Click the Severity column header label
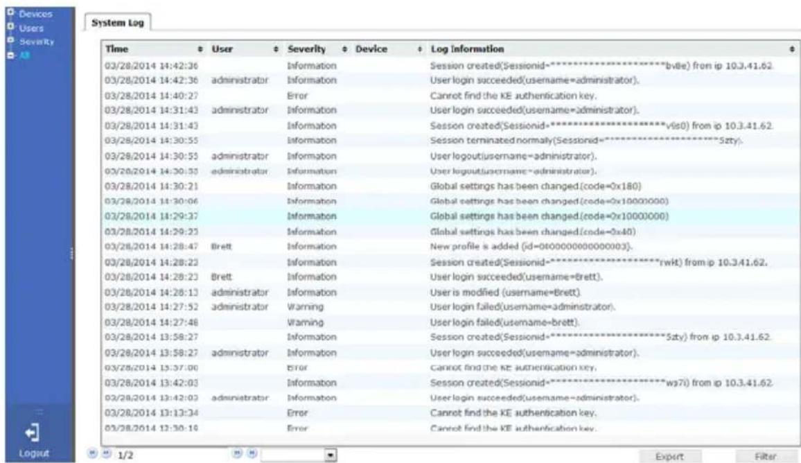Screen dimensions: 801x463 pos(306,49)
